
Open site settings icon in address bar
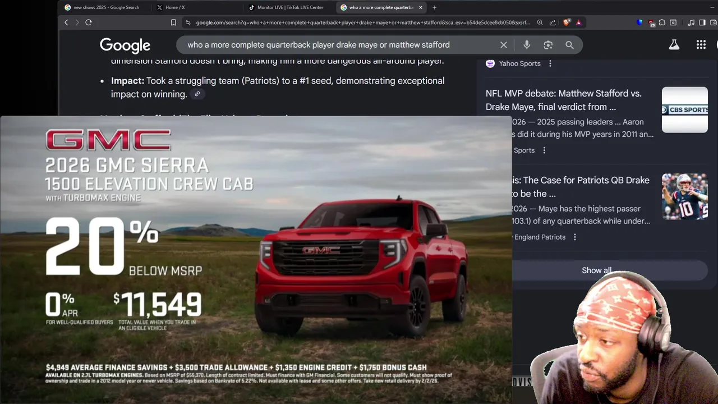click(x=188, y=22)
